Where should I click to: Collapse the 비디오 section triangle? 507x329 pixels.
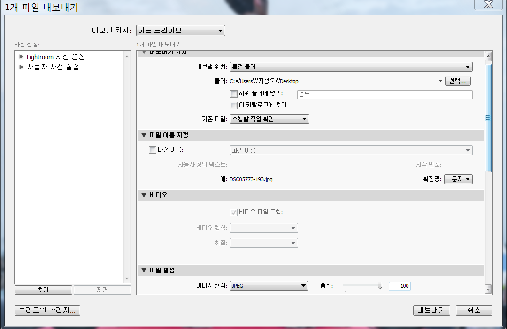pos(144,195)
